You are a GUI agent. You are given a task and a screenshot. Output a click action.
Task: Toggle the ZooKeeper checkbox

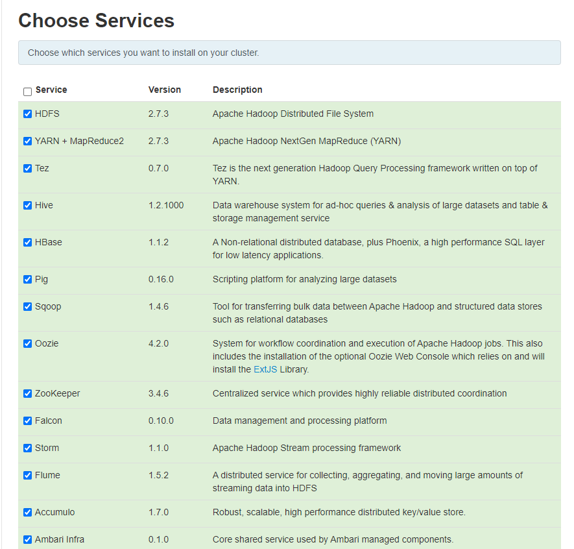(x=27, y=394)
